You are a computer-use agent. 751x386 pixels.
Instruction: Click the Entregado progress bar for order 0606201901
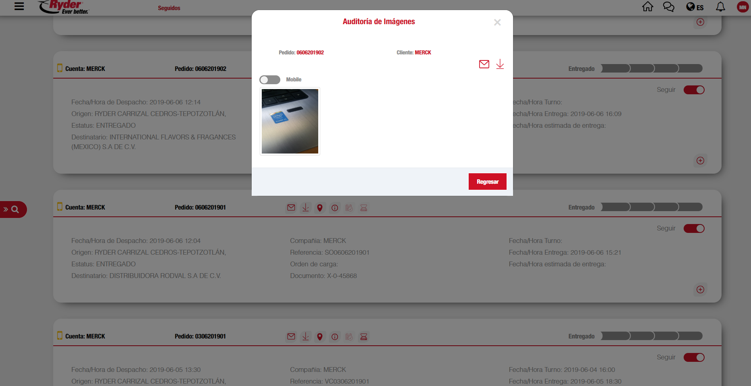(651, 207)
